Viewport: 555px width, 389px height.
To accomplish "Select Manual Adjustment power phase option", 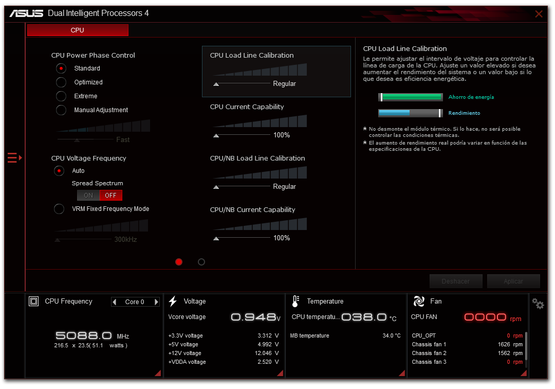I will coord(61,110).
